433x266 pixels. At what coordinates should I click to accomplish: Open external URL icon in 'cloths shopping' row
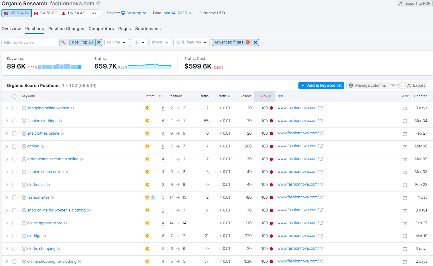click(321, 248)
